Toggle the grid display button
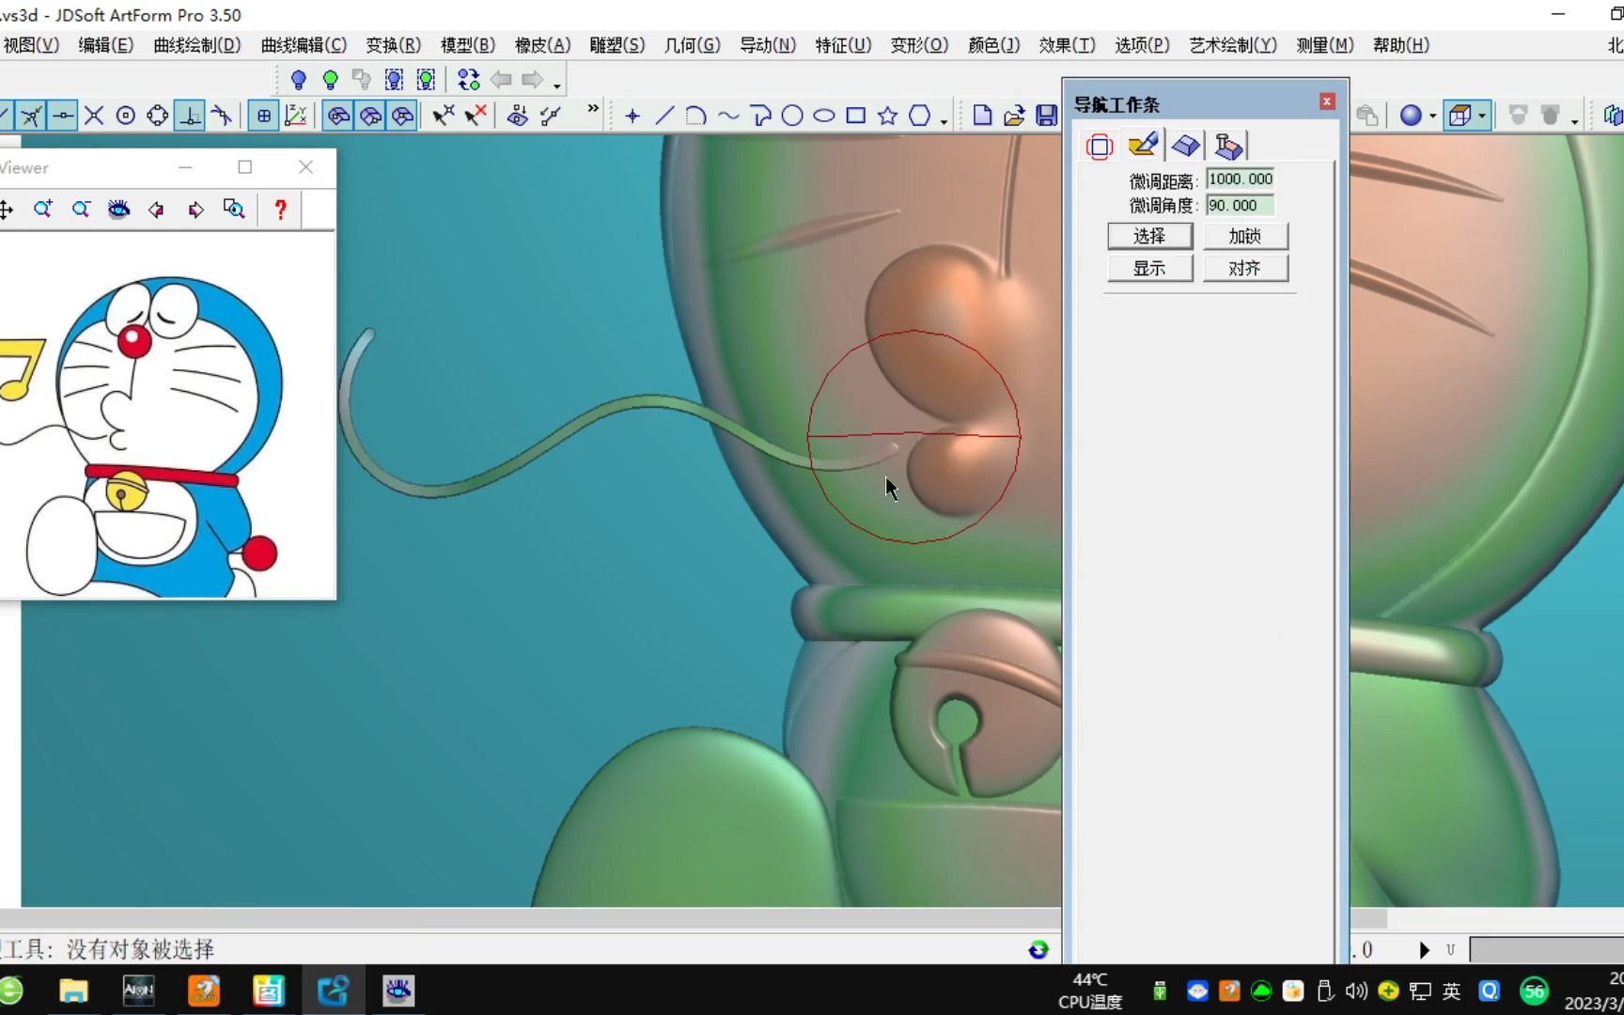1624x1015 pixels. click(x=264, y=116)
